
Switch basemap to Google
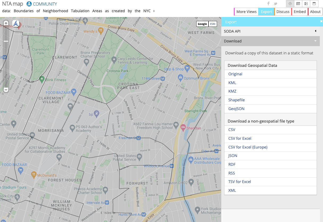tap(202, 24)
